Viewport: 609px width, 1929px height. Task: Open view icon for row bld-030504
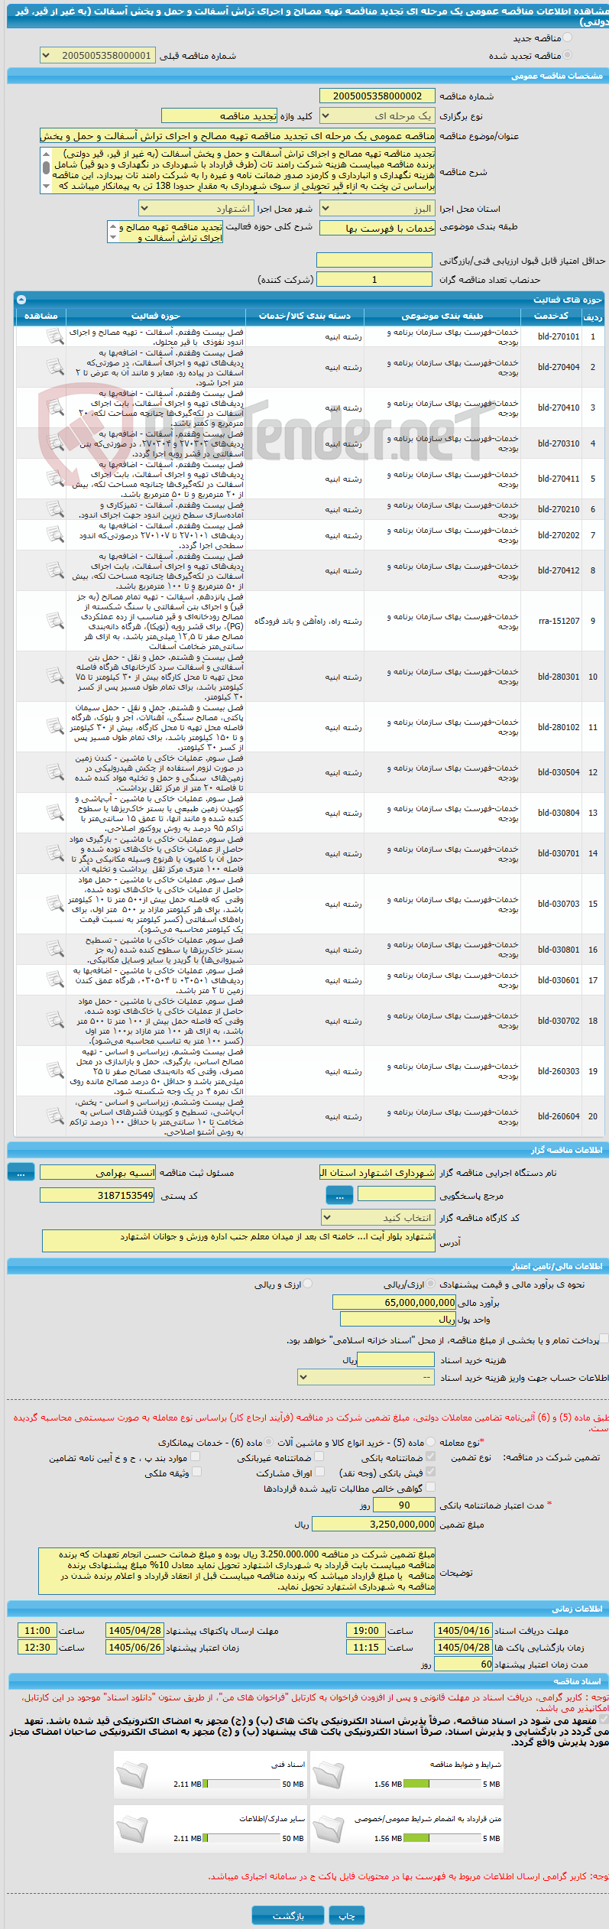point(54,772)
